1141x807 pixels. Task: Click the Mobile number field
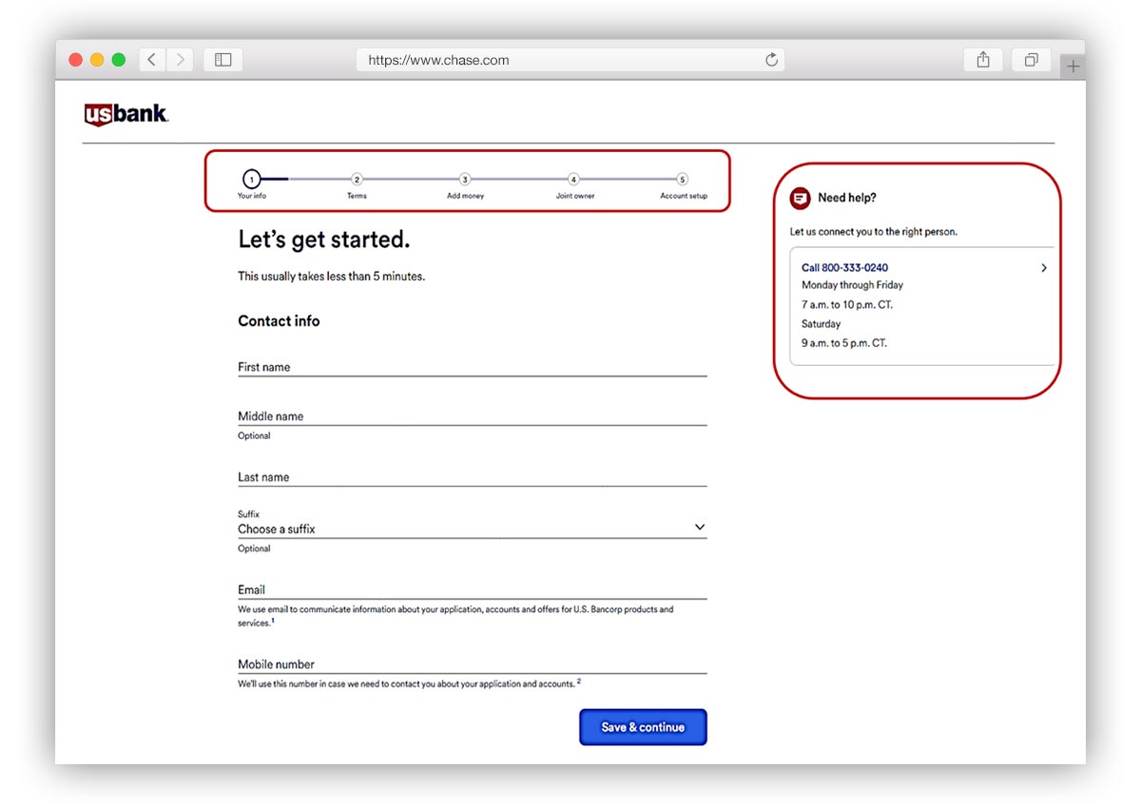coord(472,664)
